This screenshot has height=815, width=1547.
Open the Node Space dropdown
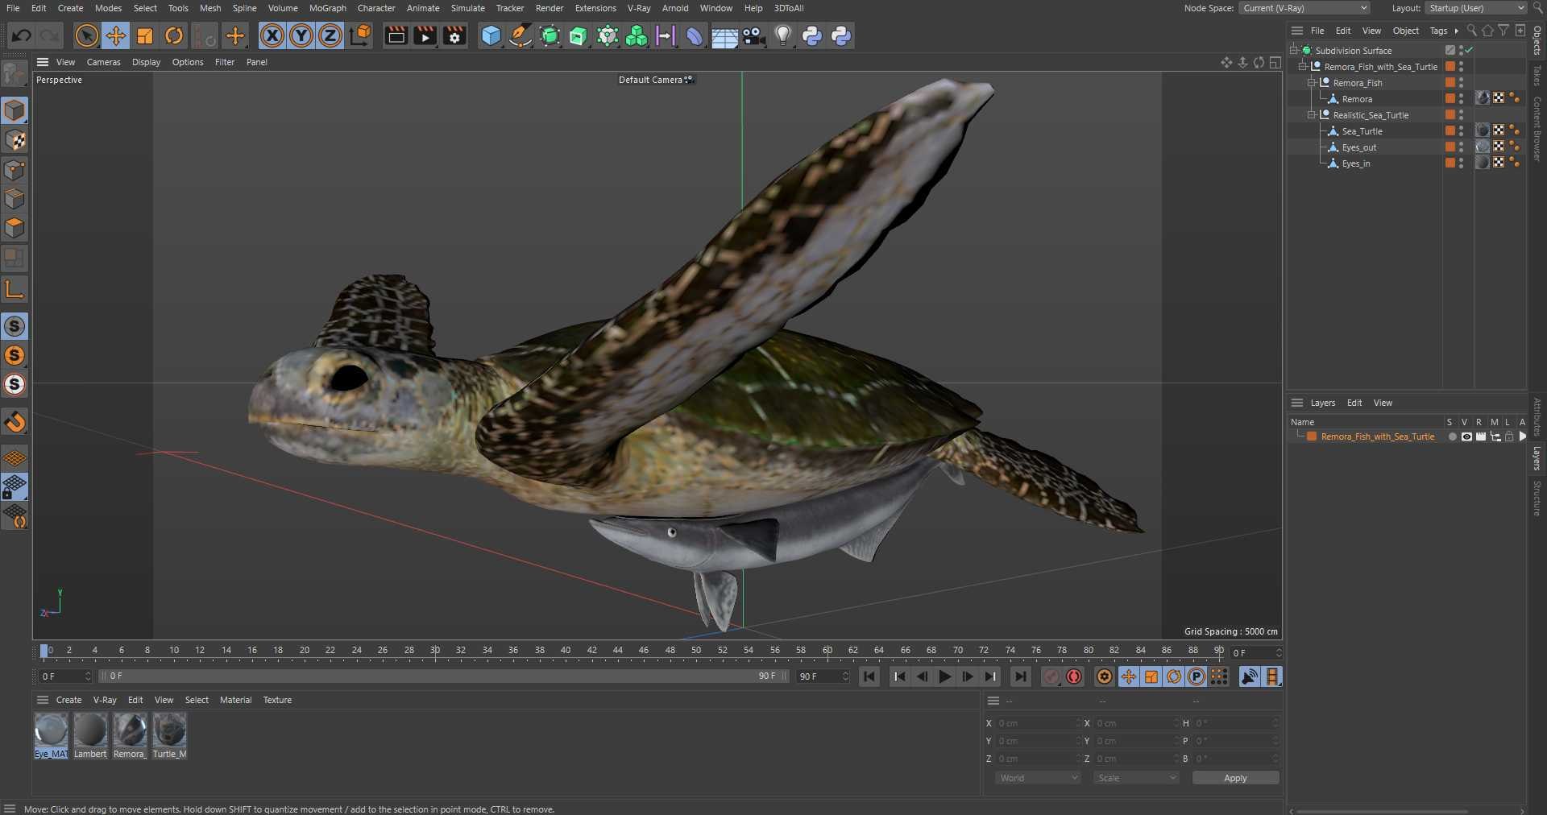1304,8
